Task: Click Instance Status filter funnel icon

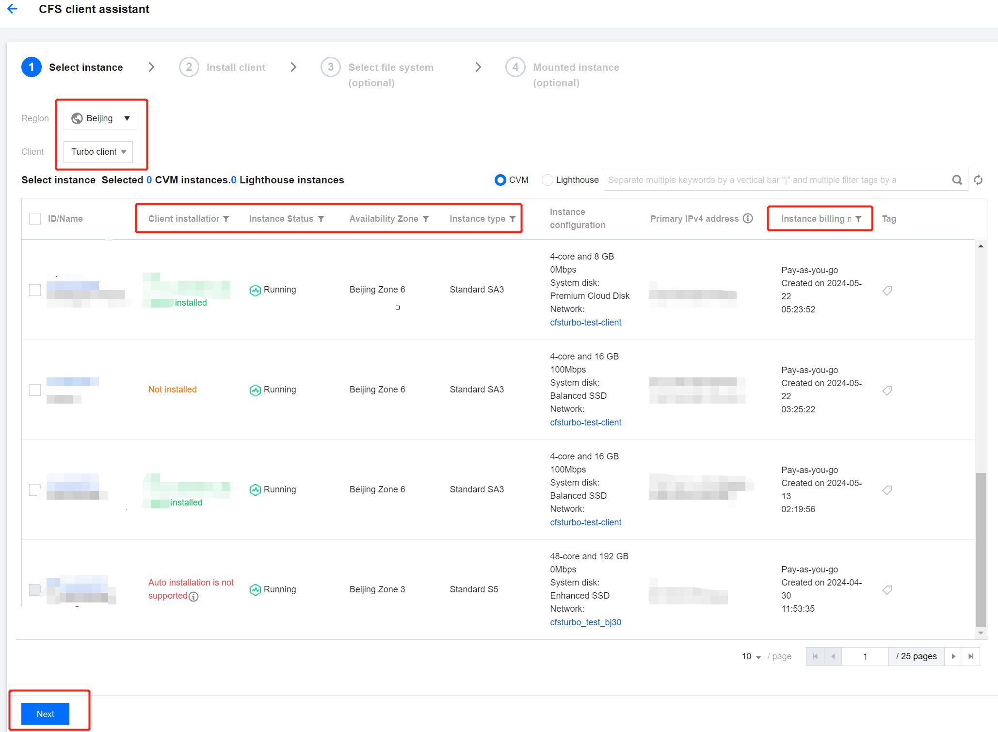Action: click(x=321, y=219)
